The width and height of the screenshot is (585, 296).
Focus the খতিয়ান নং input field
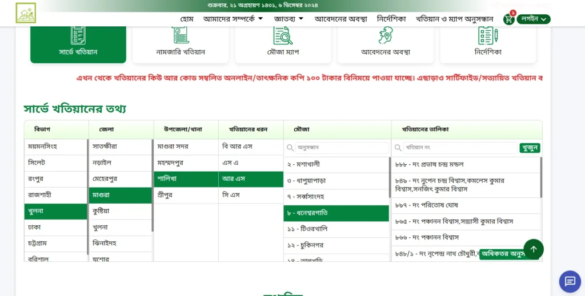pyautogui.click(x=460, y=148)
